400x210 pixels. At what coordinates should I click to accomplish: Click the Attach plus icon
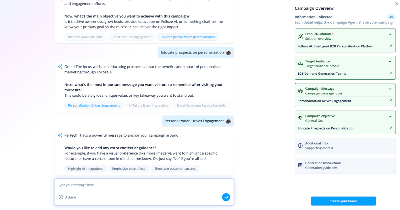click(61, 197)
